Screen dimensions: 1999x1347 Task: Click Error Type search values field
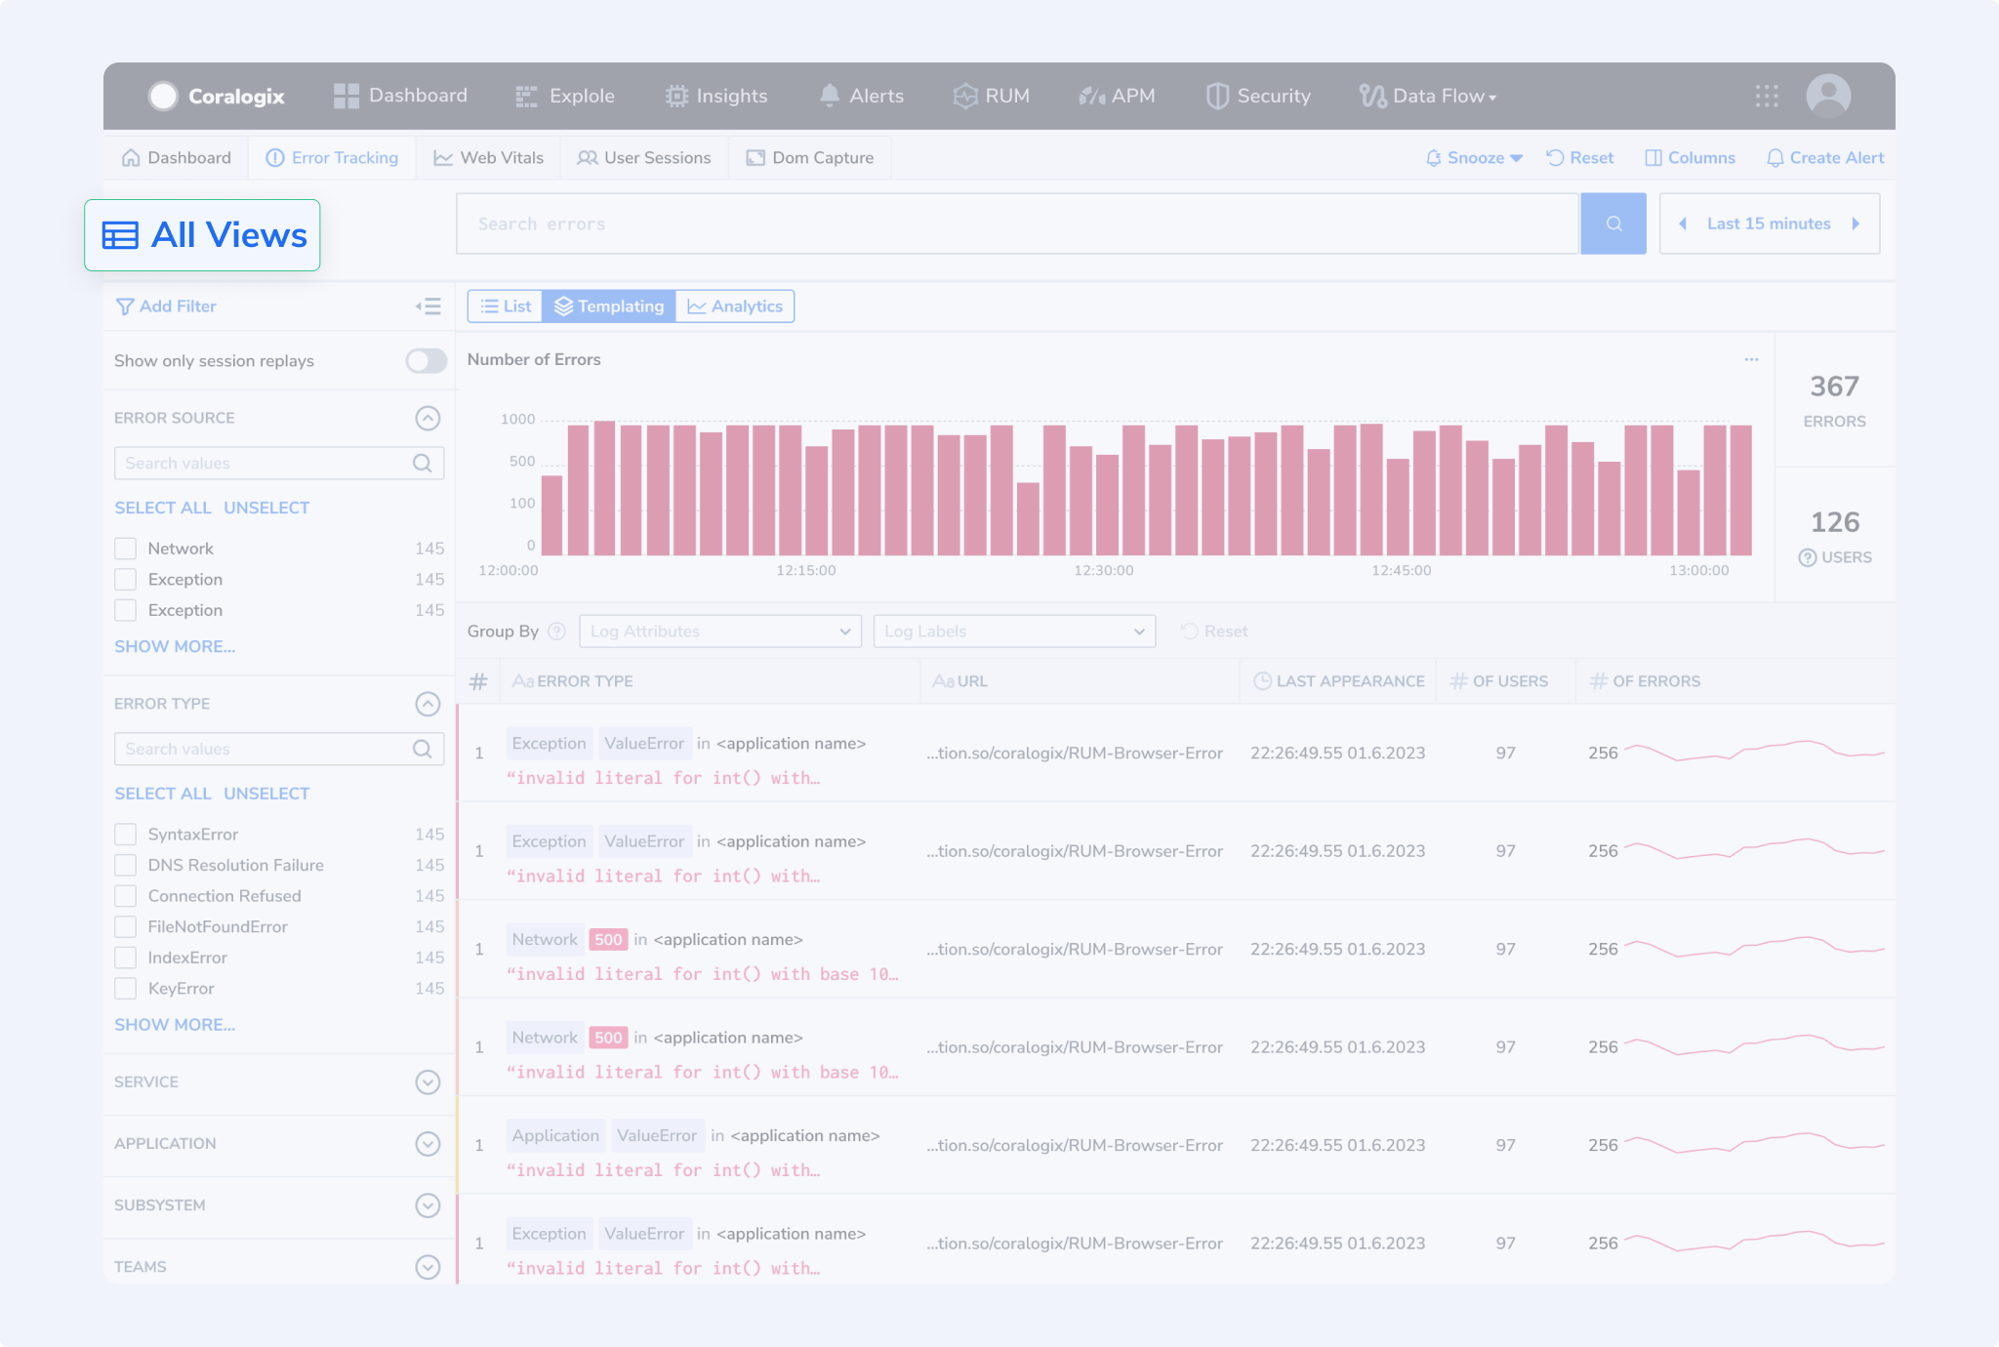click(279, 749)
